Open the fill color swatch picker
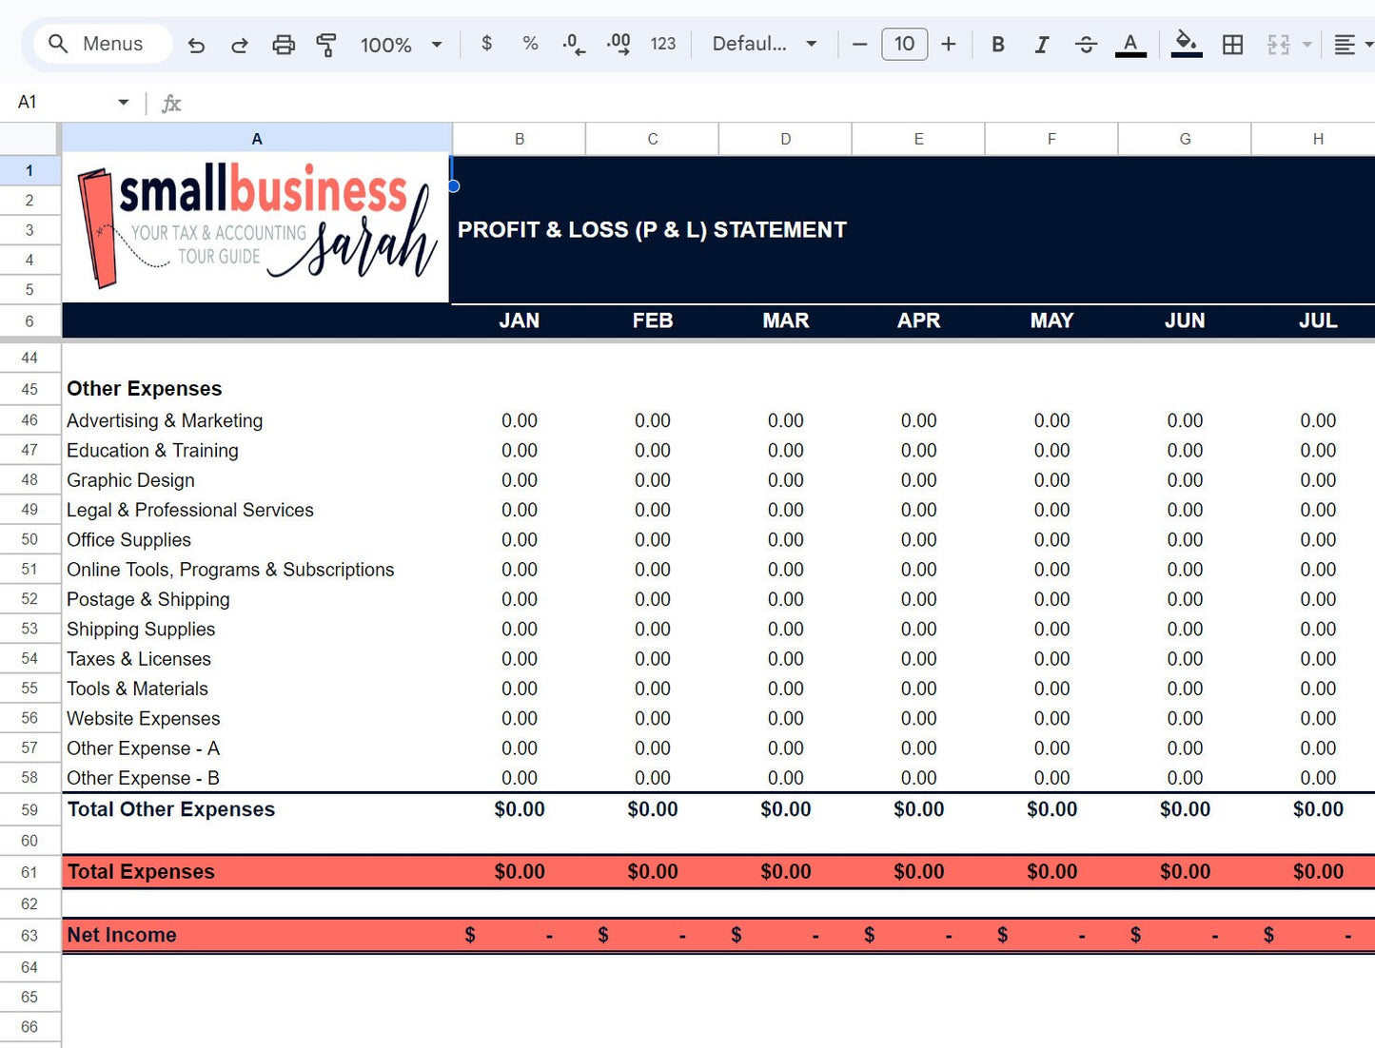The width and height of the screenshot is (1375, 1048). 1186,44
